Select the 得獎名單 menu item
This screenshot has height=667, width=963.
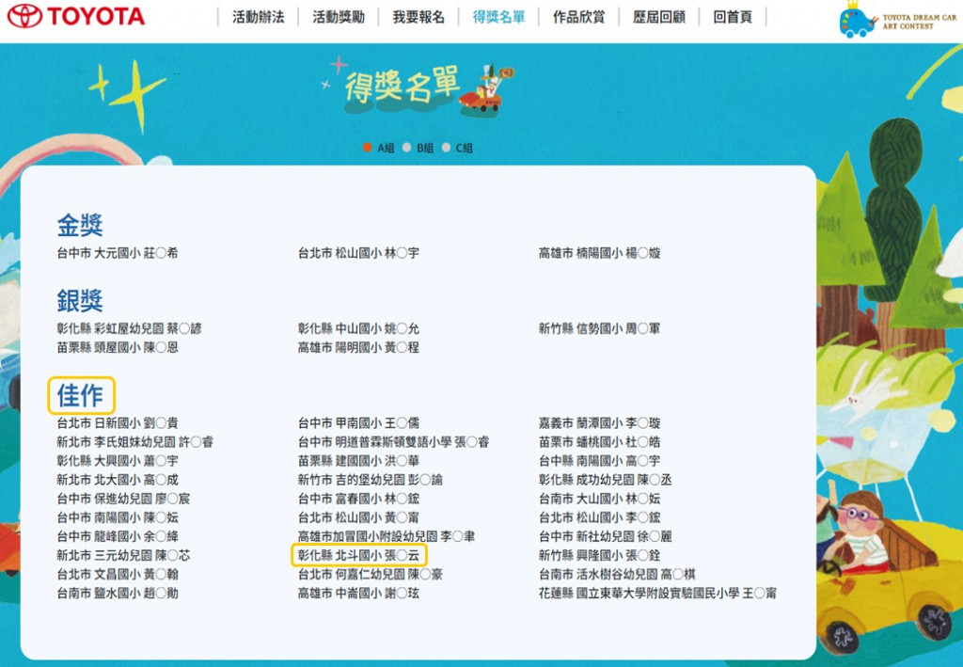(498, 17)
